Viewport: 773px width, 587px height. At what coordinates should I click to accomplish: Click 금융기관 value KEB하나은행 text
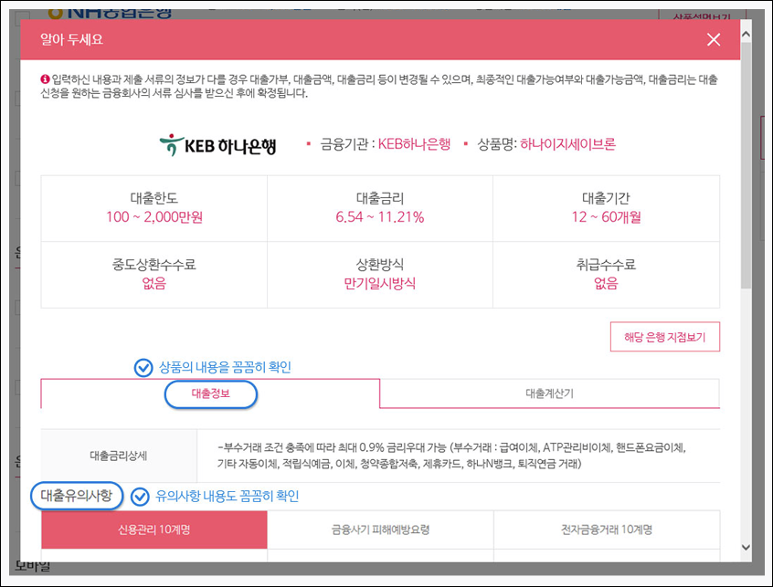point(414,144)
